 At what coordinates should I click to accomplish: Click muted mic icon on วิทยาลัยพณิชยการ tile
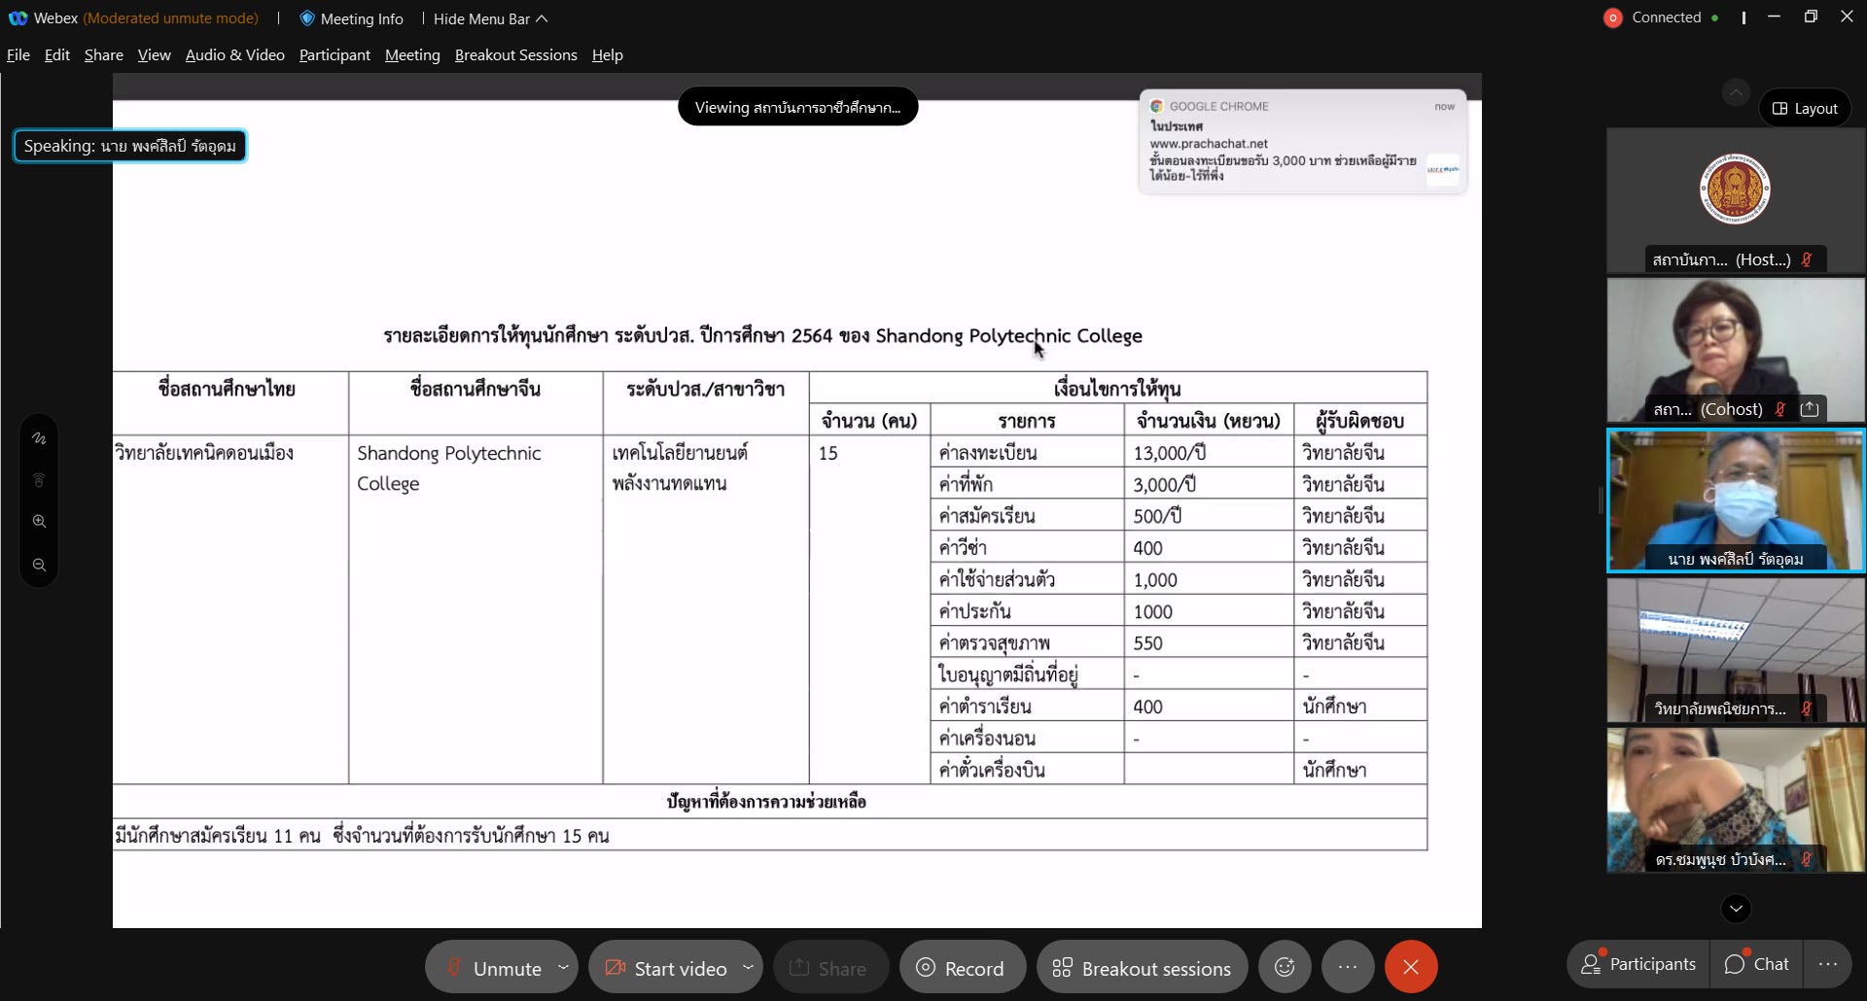tap(1807, 709)
